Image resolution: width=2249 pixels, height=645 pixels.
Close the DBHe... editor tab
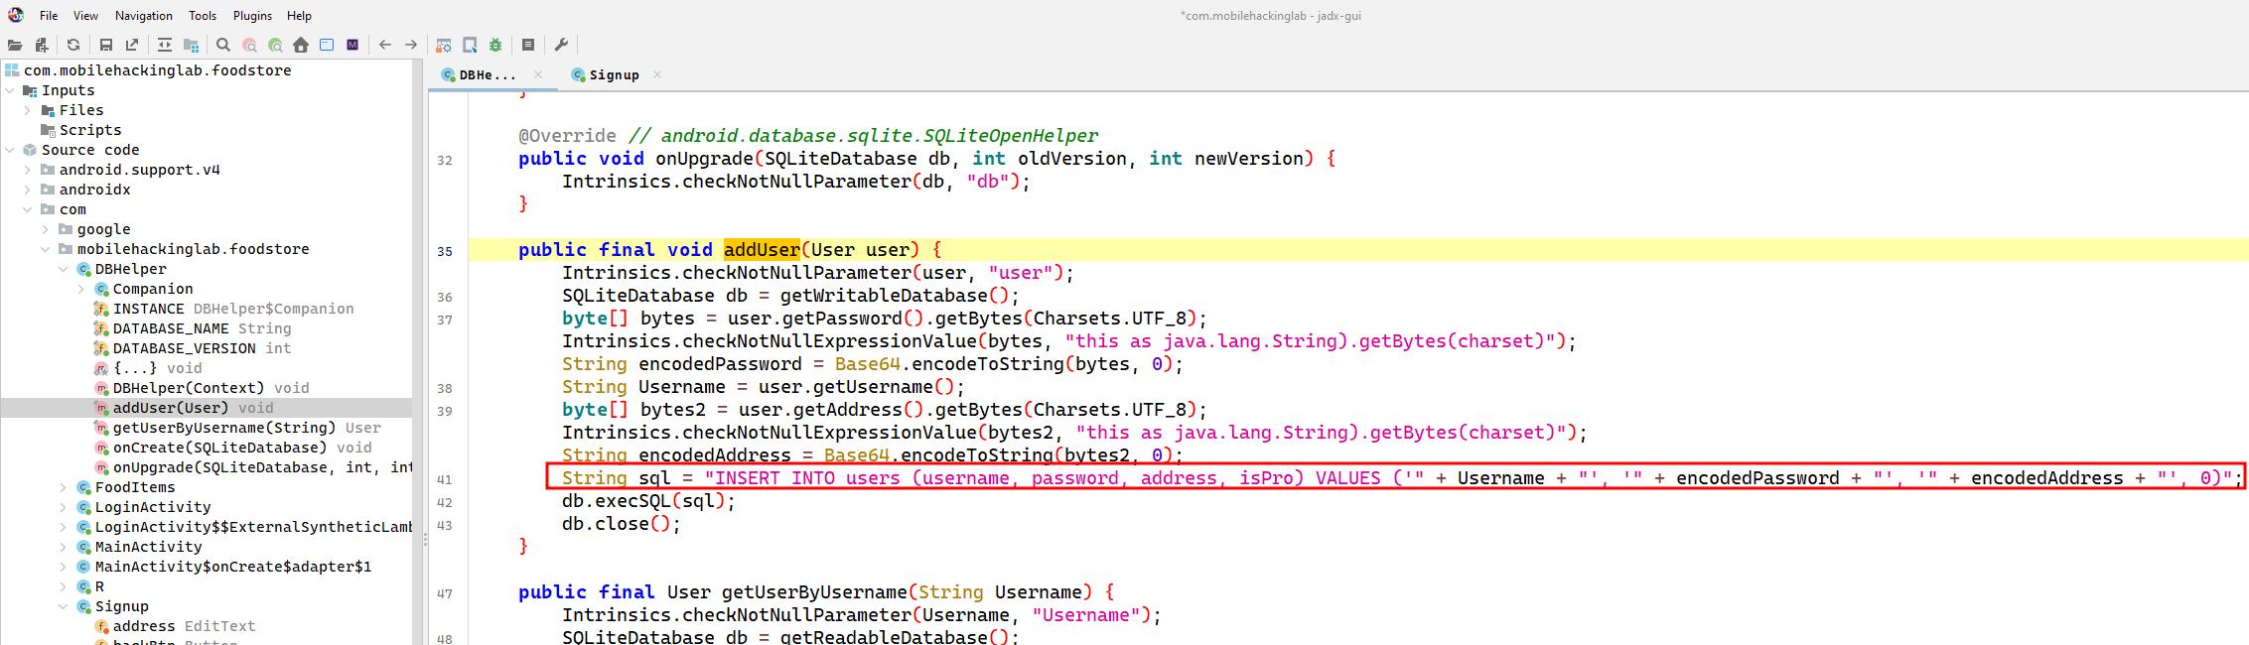pyautogui.click(x=538, y=74)
